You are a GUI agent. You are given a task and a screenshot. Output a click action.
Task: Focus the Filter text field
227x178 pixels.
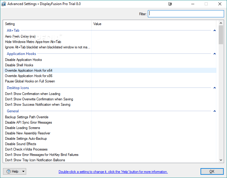pos(186,14)
